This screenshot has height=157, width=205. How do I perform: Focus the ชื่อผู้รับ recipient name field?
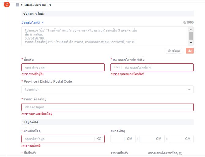[x=63, y=67]
